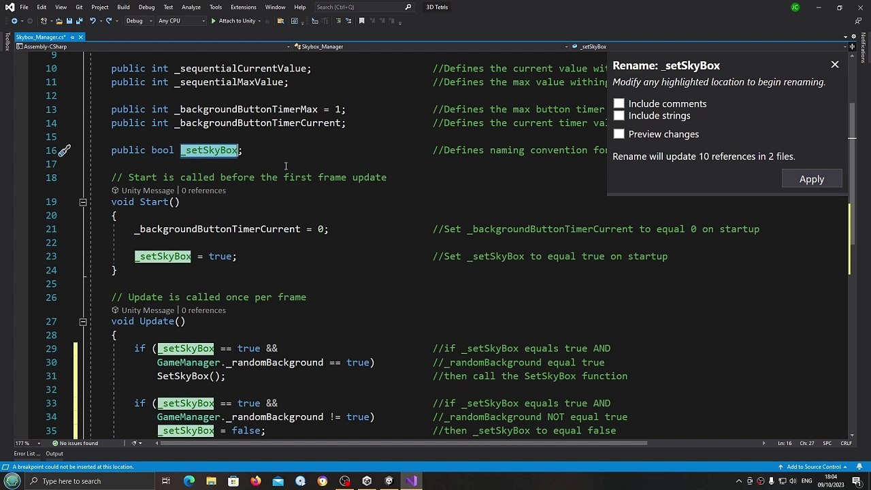This screenshot has height=490, width=871.
Task: Tick the Preview changes checkbox
Action: pos(619,134)
